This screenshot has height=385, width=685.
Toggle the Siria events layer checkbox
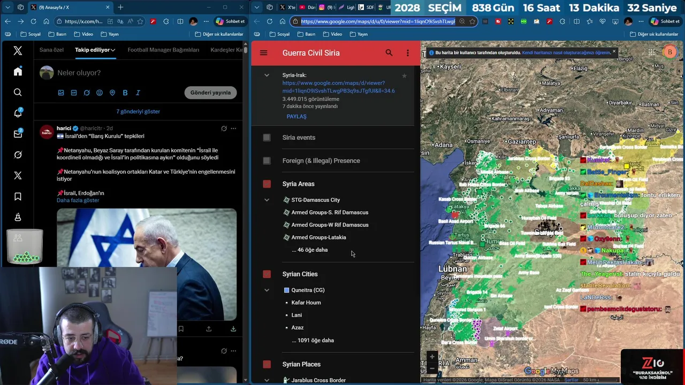pos(267,137)
